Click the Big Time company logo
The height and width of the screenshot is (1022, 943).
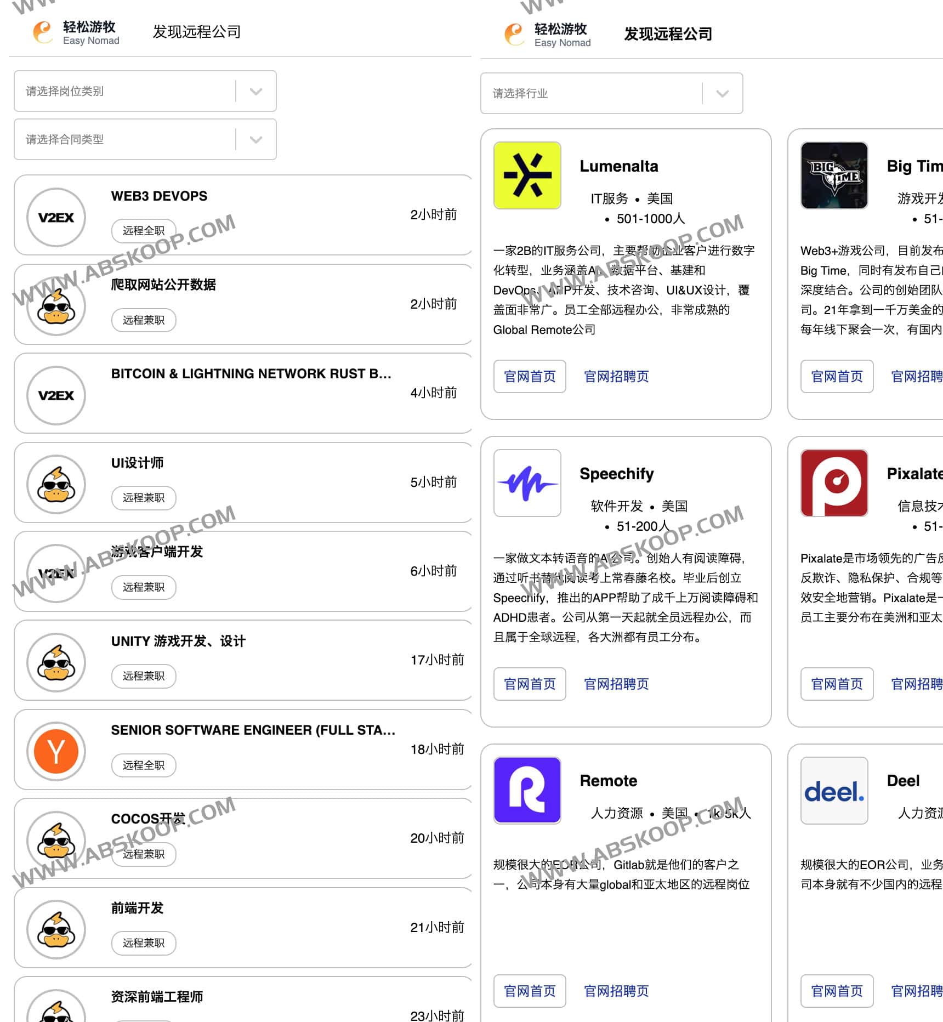(x=834, y=175)
